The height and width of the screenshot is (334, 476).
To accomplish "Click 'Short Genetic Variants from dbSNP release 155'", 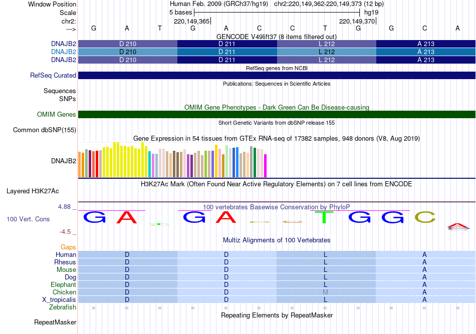I will tap(277, 123).
